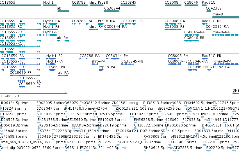Click the GH14634.5prime EST label

pos(94,131)
